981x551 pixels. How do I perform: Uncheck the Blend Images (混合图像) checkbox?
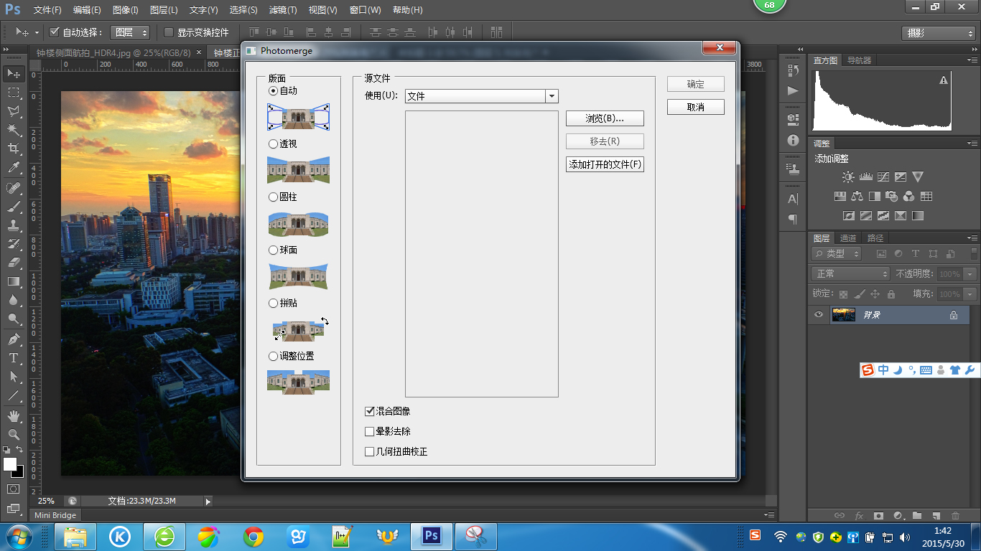tap(370, 412)
